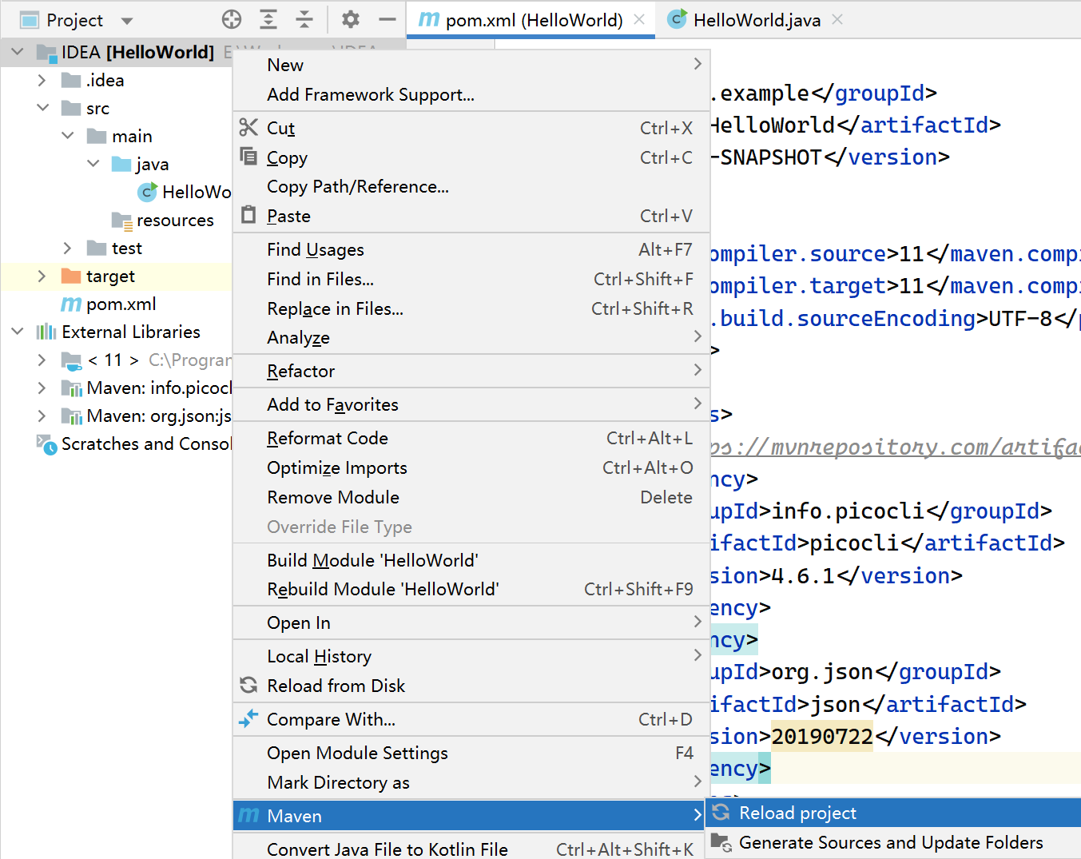The image size is (1081, 859).
Task: Collapse the IDEA [HelloWorld] root node
Action: [18, 52]
